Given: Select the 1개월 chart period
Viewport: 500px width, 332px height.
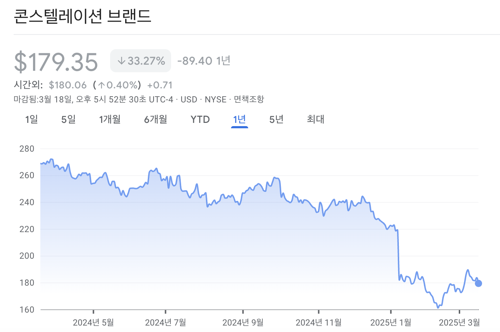Looking at the screenshot, I should click(x=110, y=119).
